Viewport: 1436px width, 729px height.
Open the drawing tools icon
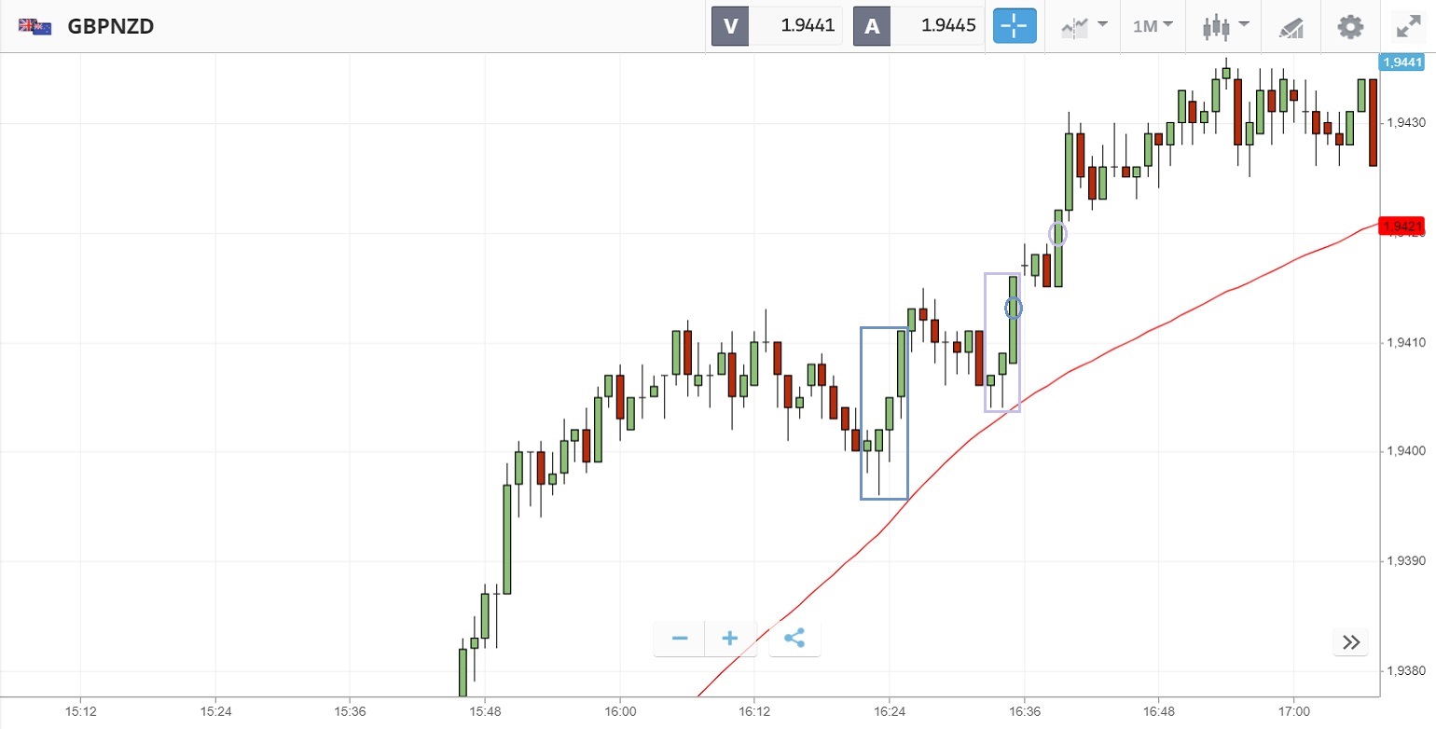pyautogui.click(x=1291, y=27)
